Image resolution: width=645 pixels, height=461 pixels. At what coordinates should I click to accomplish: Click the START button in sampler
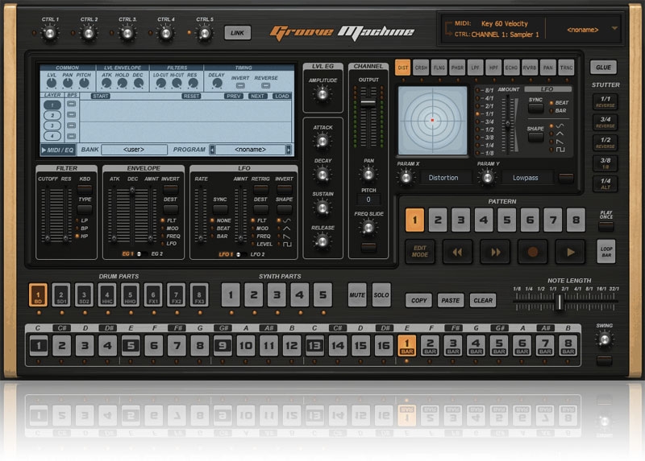click(x=101, y=96)
